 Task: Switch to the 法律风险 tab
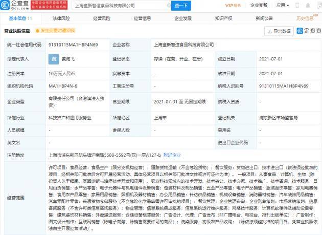[61, 18]
